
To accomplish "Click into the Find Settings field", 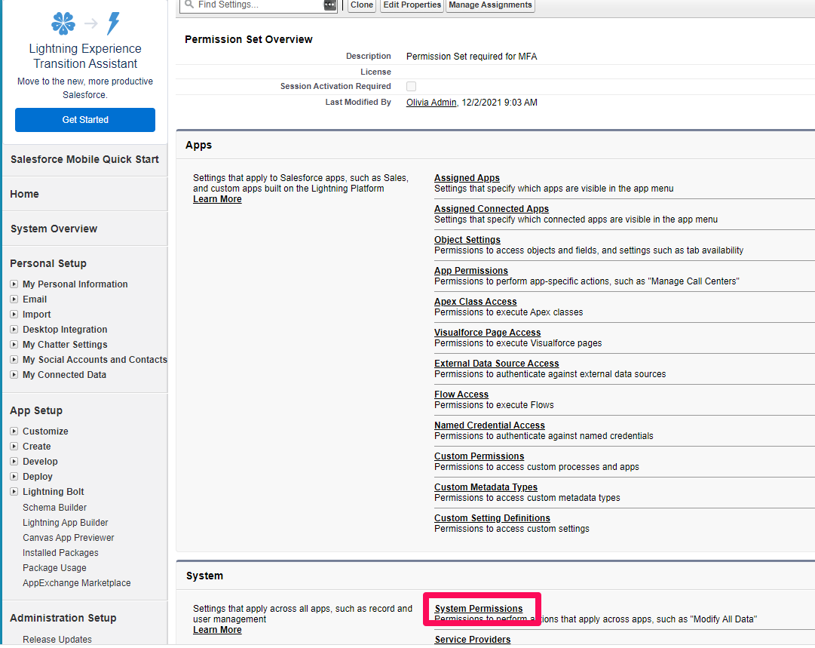I will (259, 5).
